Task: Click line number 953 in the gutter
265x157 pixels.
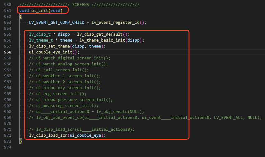Action: click(x=7, y=23)
